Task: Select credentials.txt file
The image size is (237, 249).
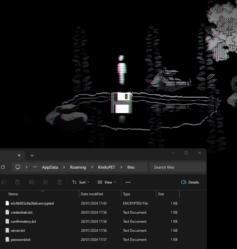Action: coord(22,212)
